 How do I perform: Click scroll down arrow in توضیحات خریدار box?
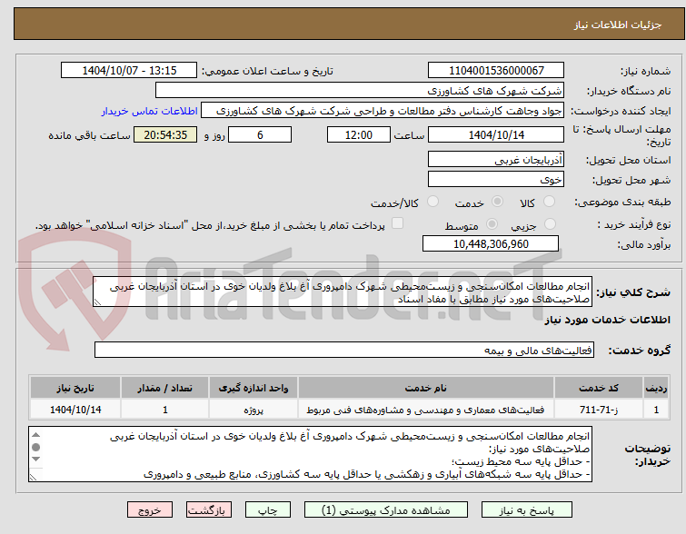[35, 459]
